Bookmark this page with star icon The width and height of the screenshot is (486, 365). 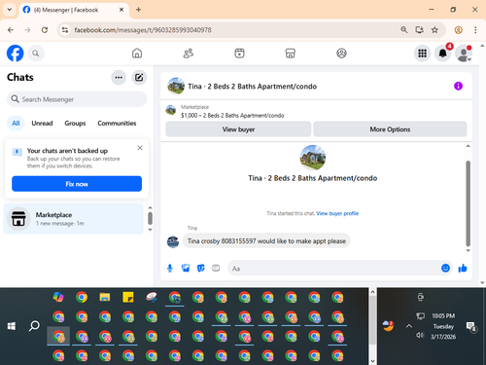click(434, 30)
